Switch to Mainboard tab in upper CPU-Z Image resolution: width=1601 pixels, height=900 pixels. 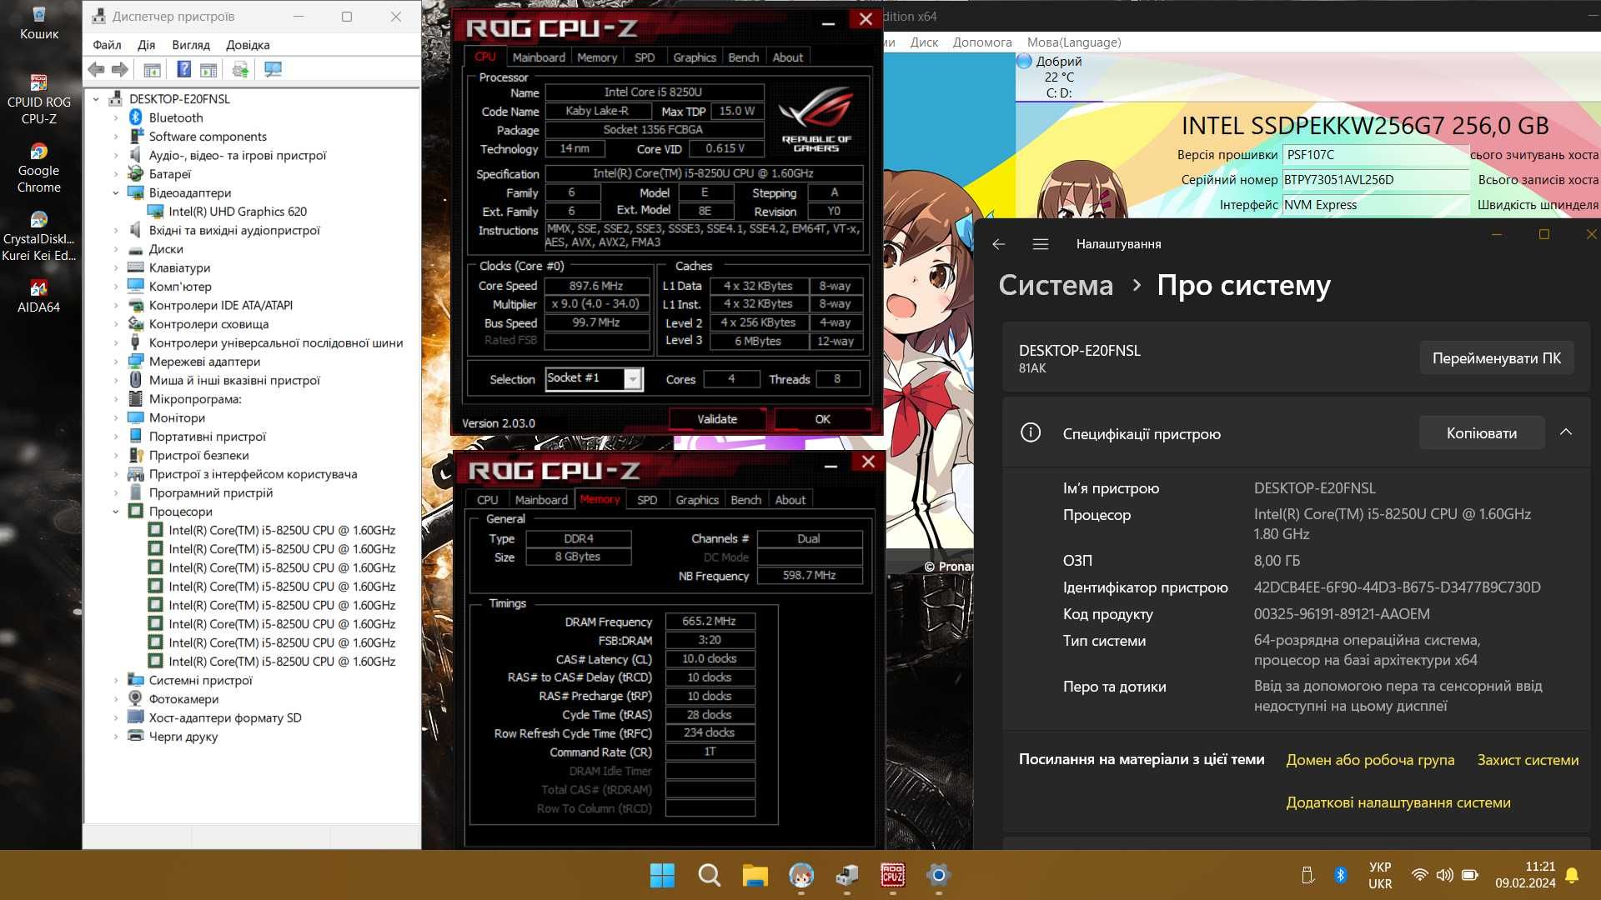coord(539,57)
